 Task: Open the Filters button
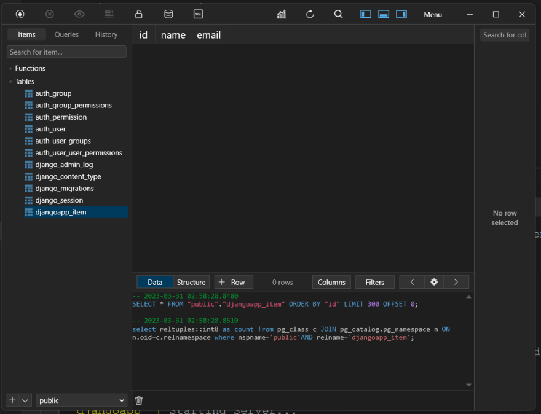[x=374, y=282]
